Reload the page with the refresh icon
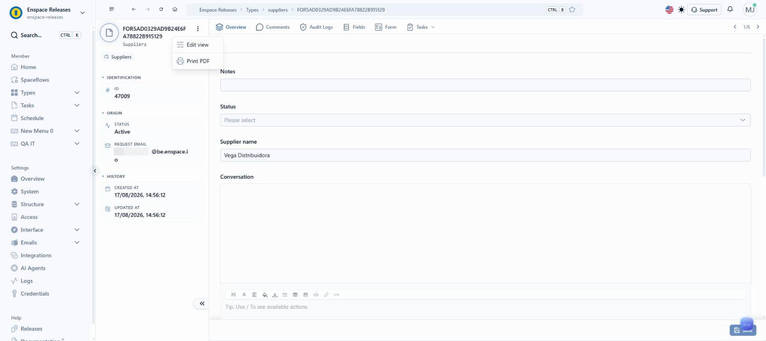Image resolution: width=766 pixels, height=341 pixels. click(x=161, y=9)
